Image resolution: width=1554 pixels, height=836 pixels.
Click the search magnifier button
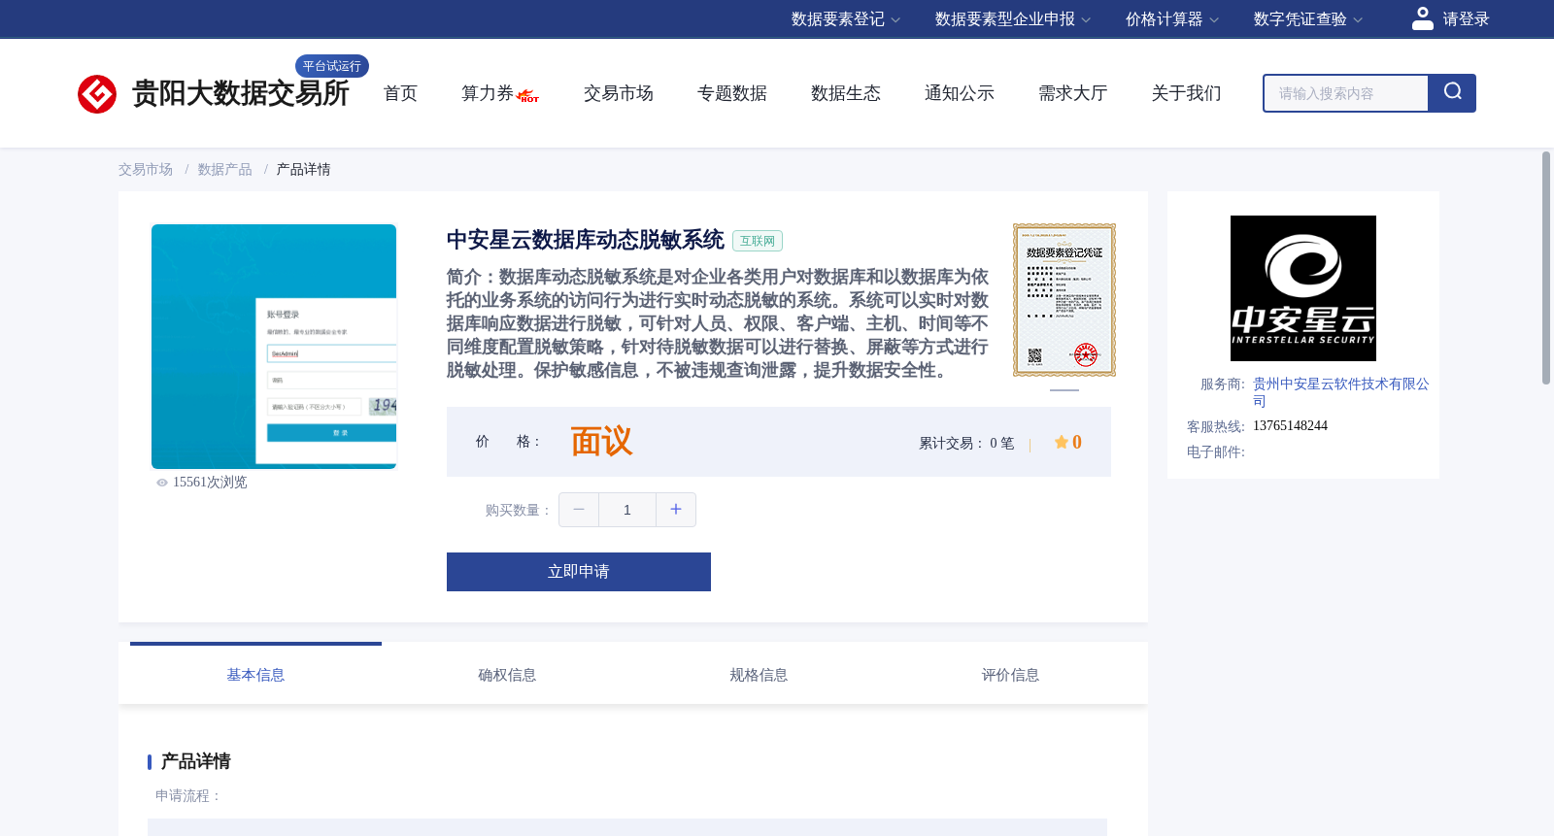[1452, 93]
